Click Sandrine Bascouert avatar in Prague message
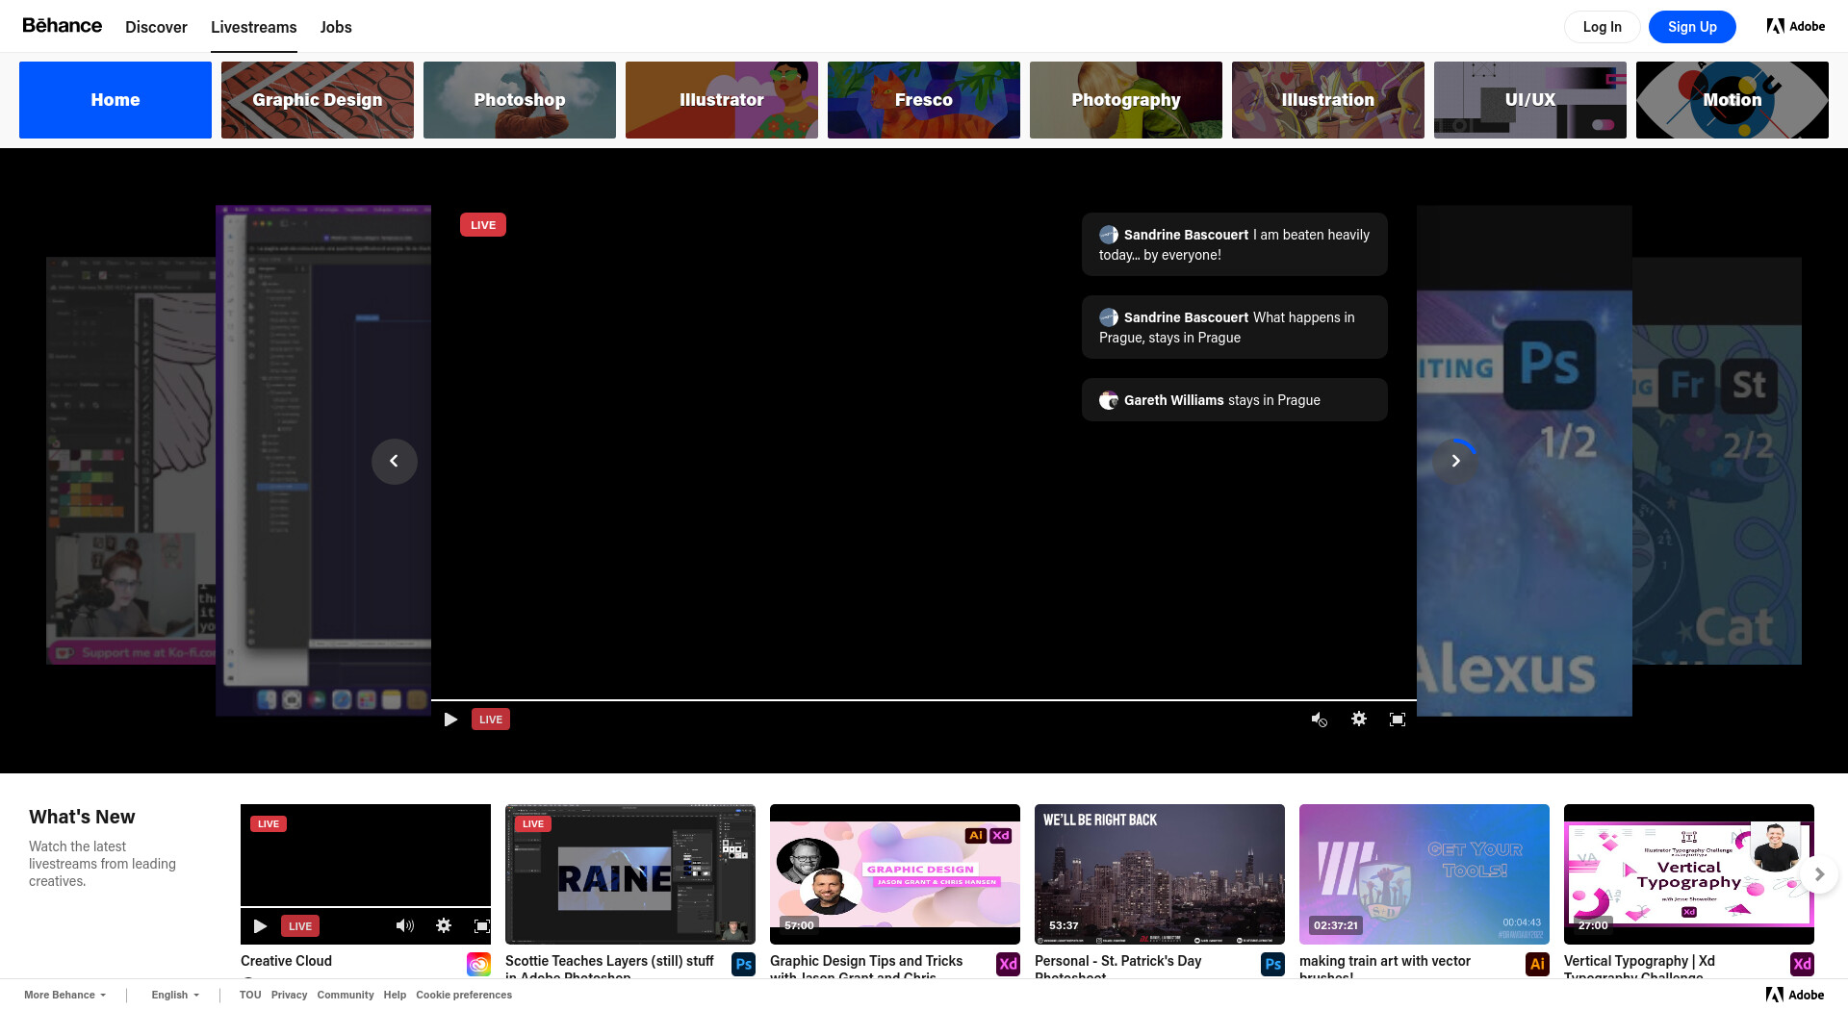1848x1010 pixels. (x=1109, y=317)
